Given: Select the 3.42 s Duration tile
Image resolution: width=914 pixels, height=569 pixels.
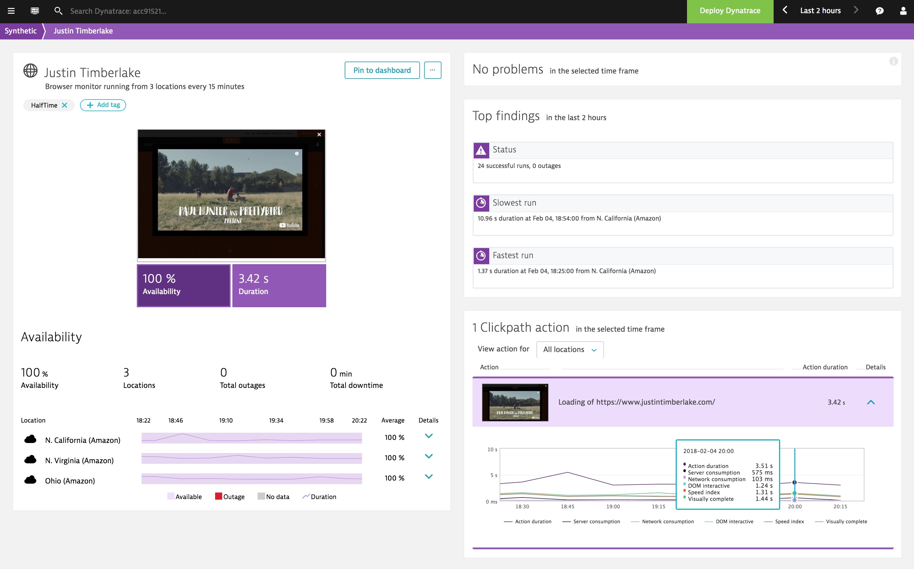Looking at the screenshot, I should 279,285.
